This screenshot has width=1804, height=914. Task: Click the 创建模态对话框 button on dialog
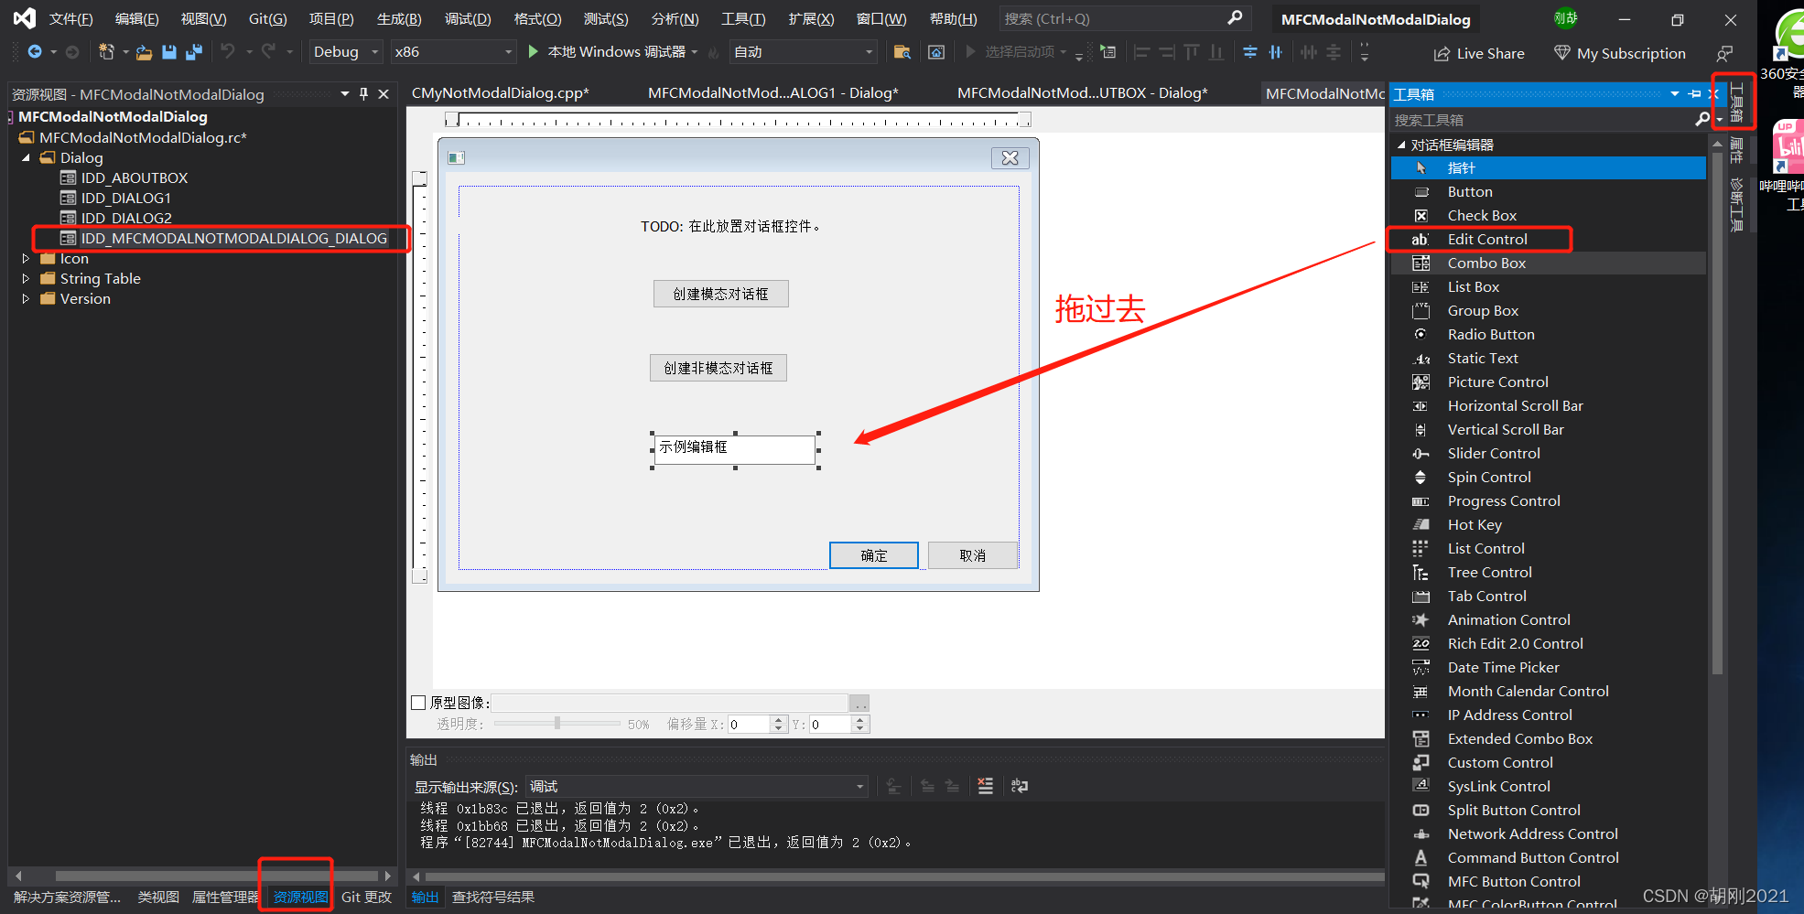(720, 294)
